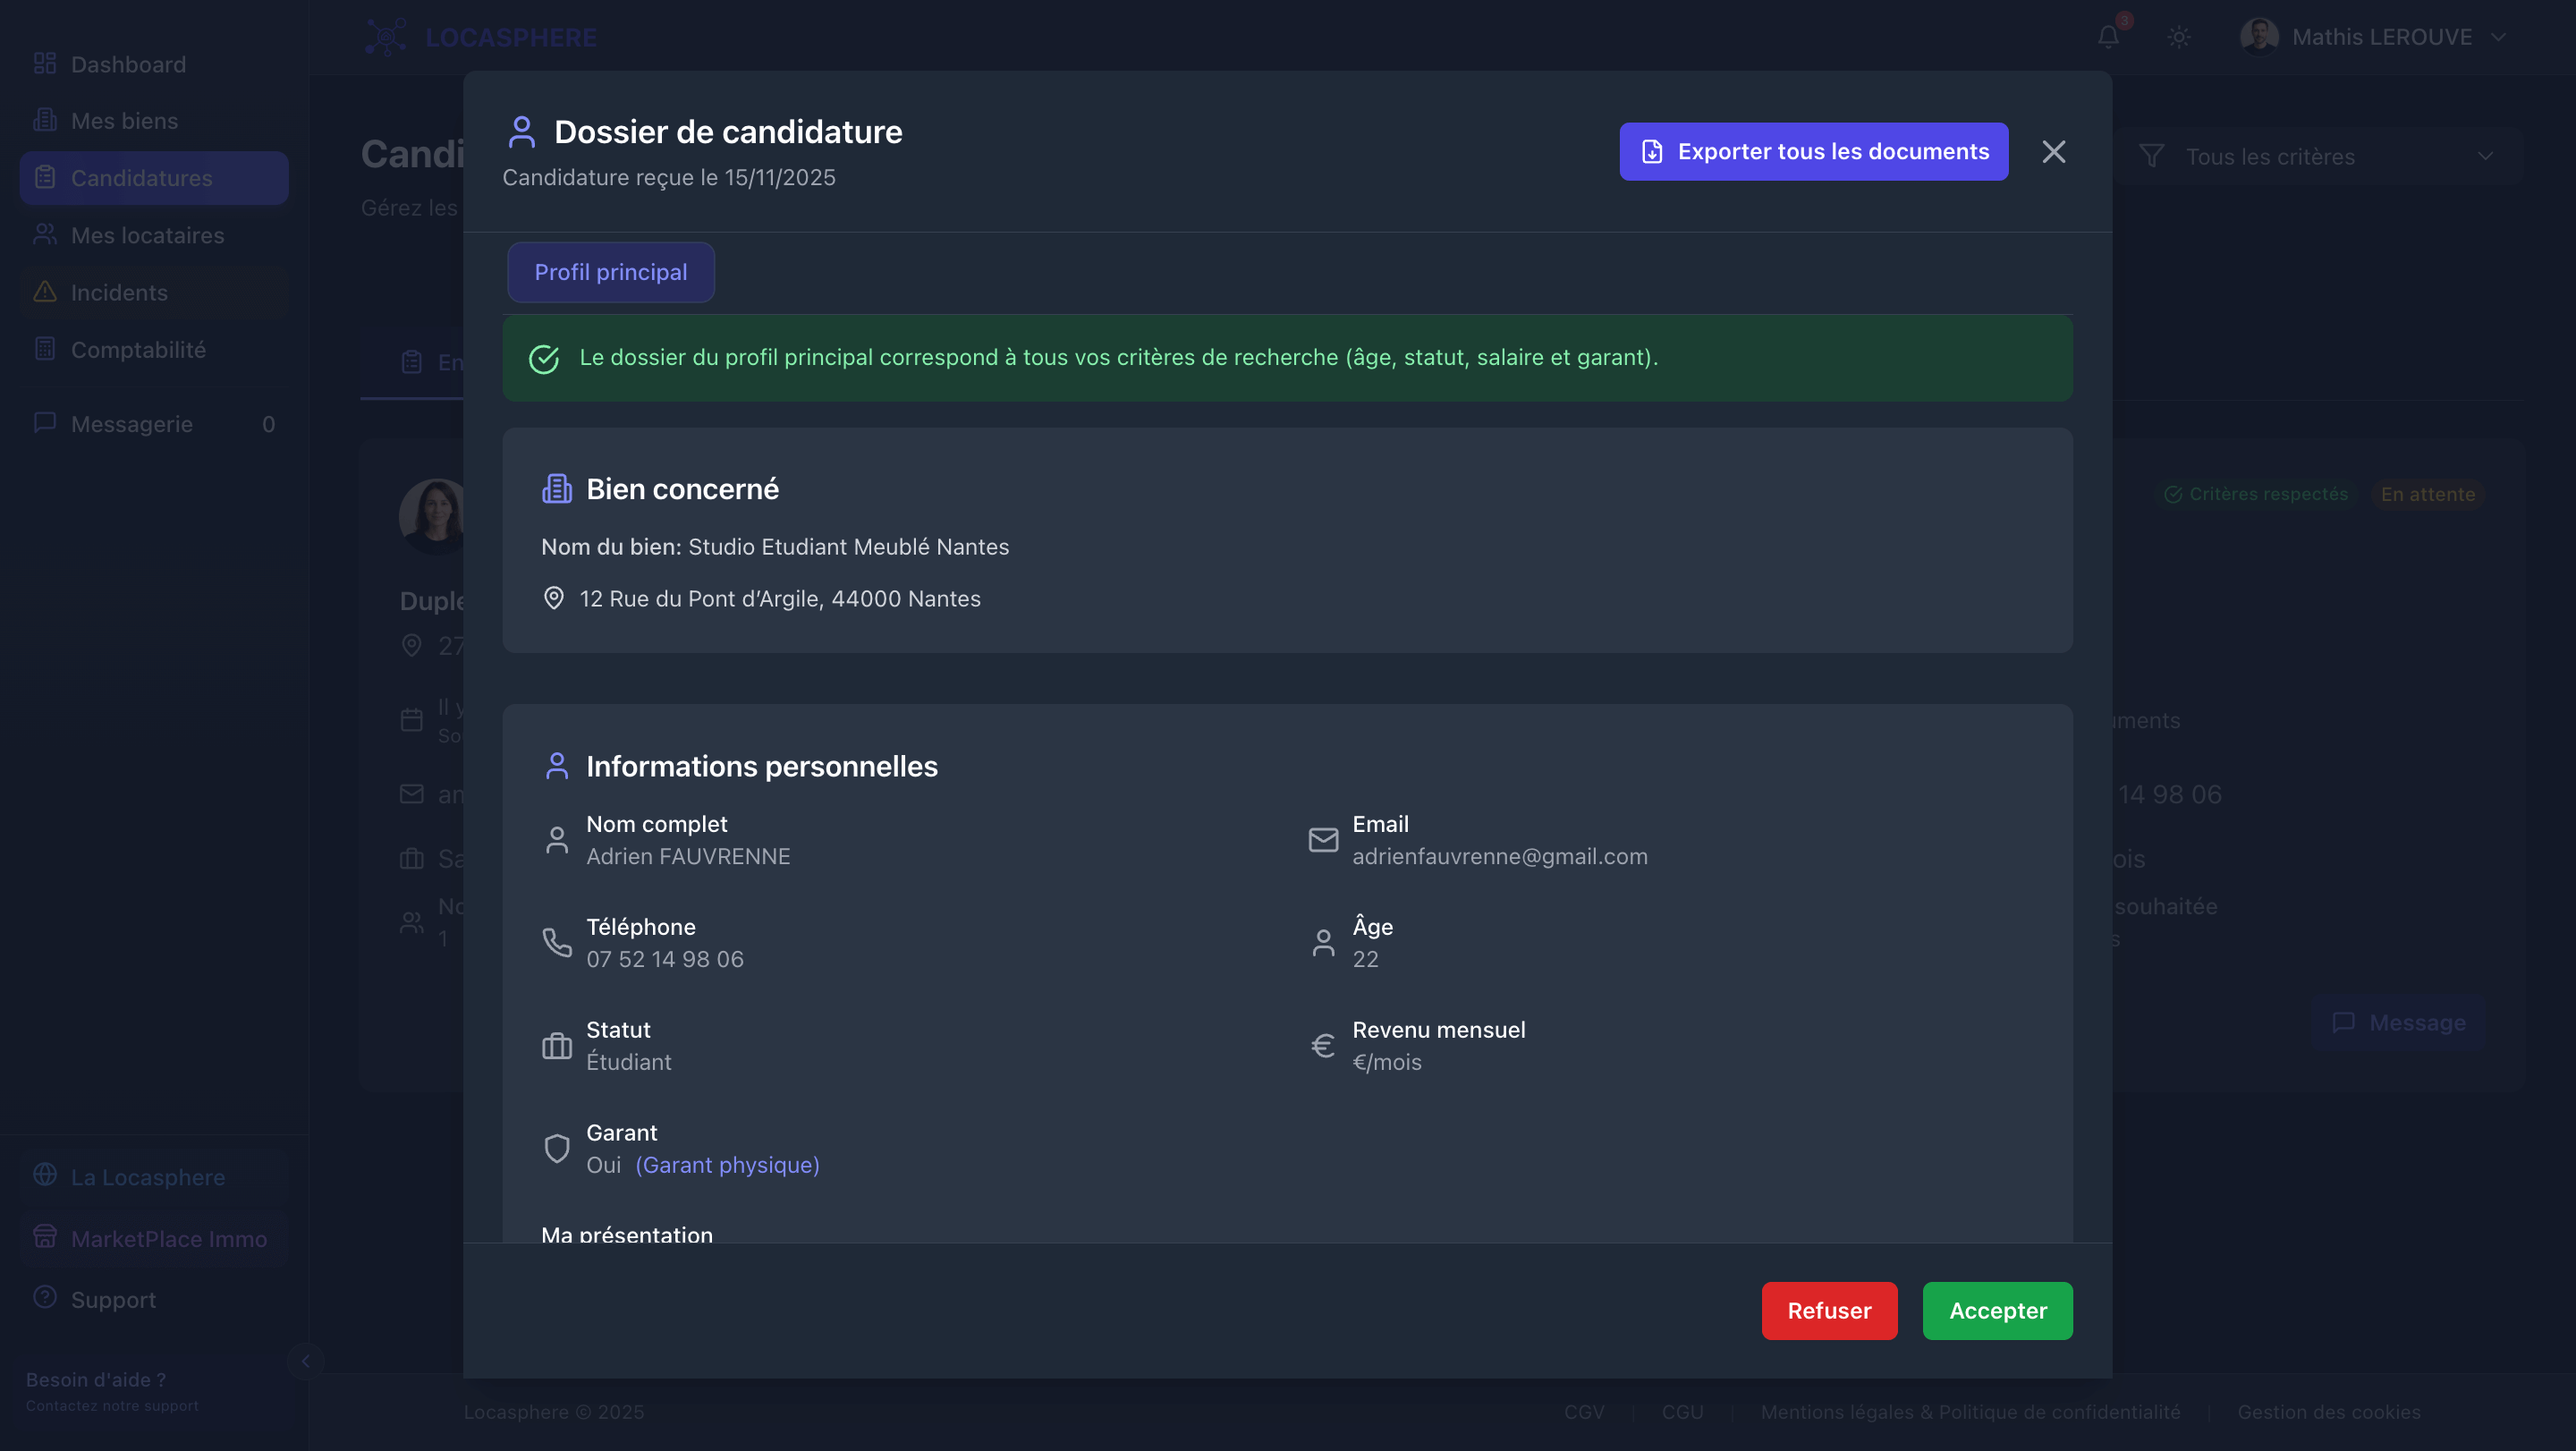The height and width of the screenshot is (1451, 2576).
Task: Refuse the candidature with the Refuser button
Action: [x=1829, y=1310]
